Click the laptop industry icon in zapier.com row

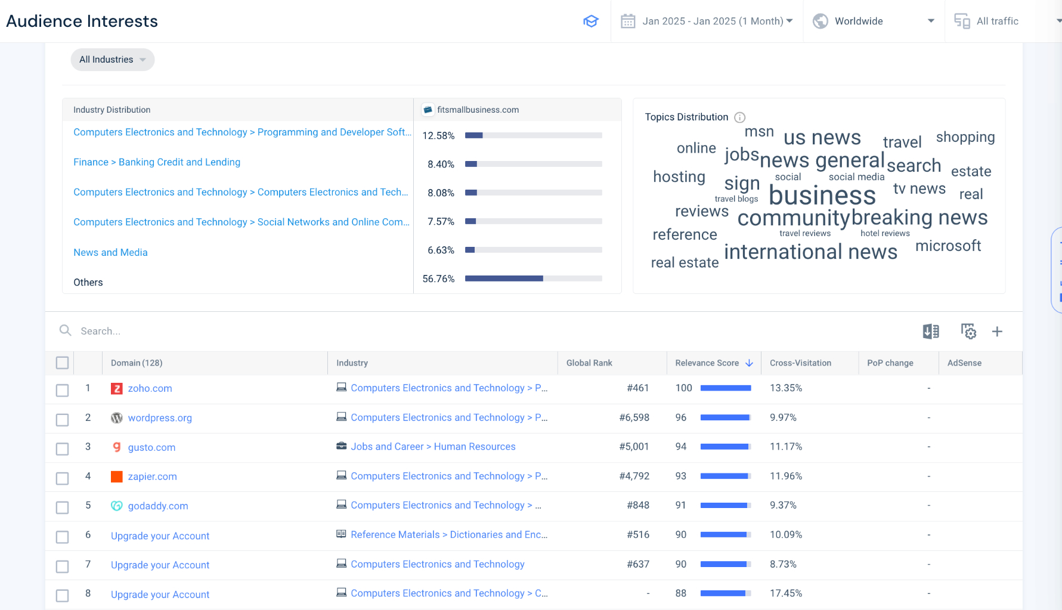click(341, 476)
